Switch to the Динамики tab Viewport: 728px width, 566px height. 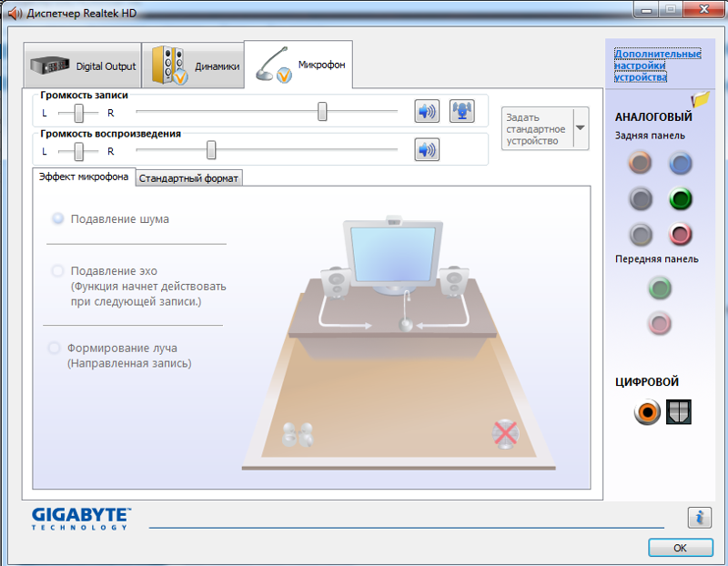(193, 66)
